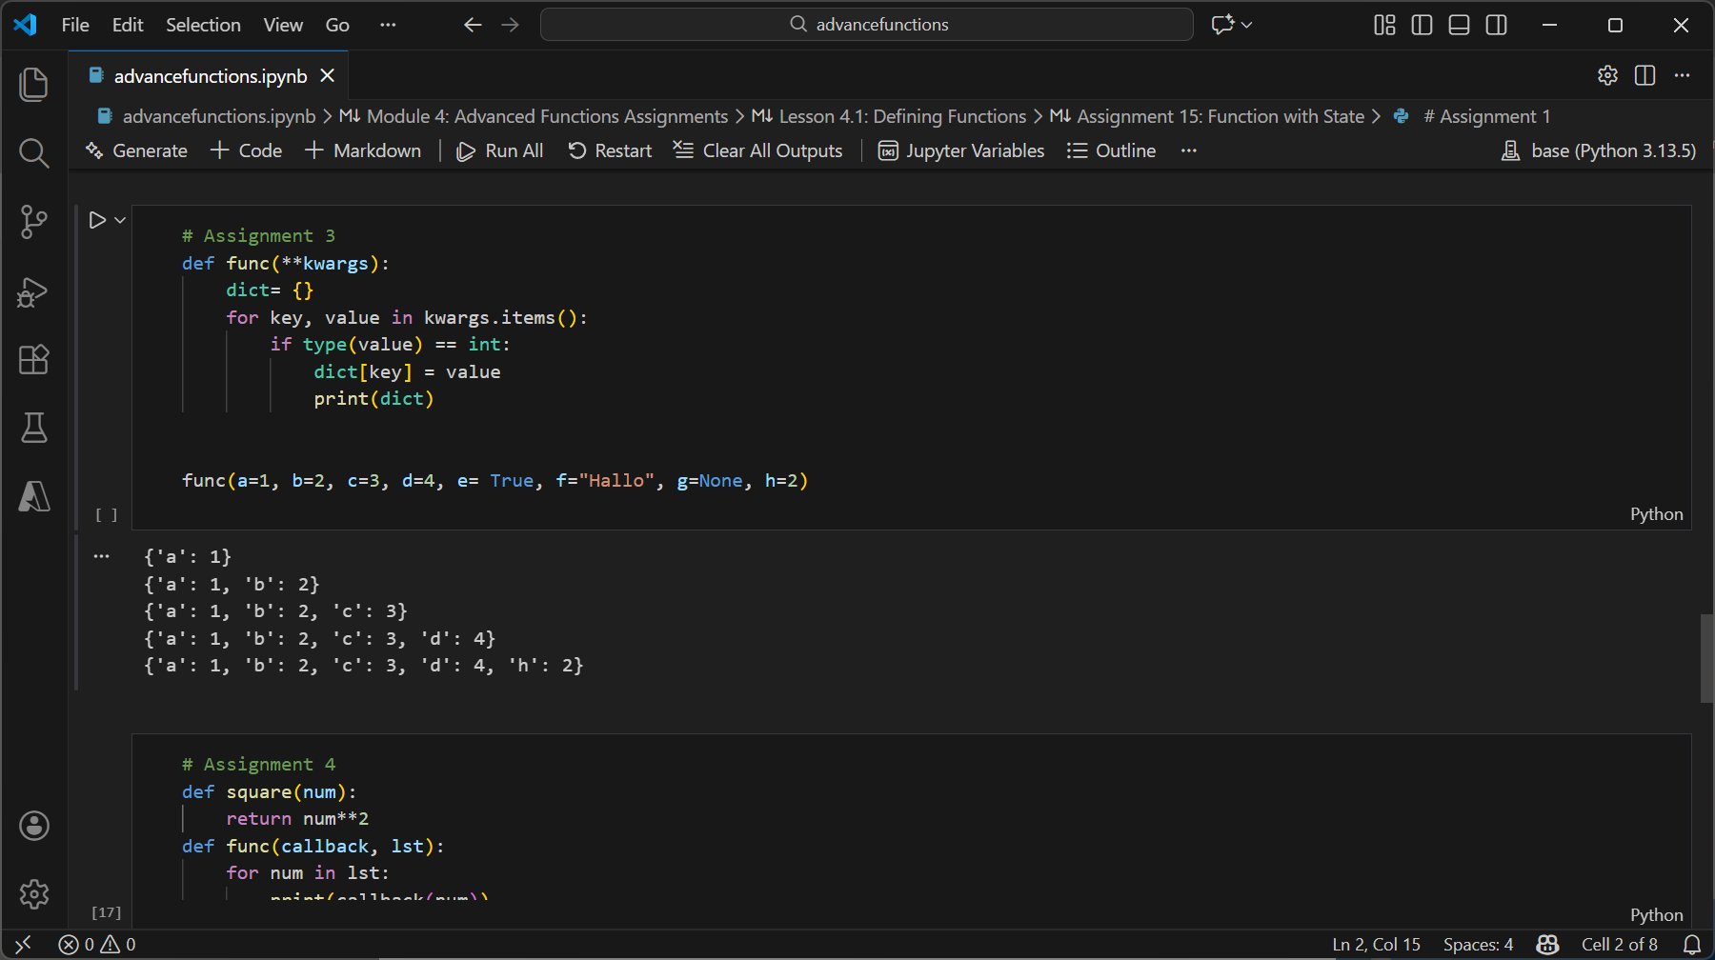Open the Source Control view
Viewport: 1715px width, 960px height.
pyautogui.click(x=34, y=222)
